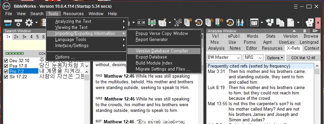Click the blue return-arrow layout icon in the toolbar
324x124 pixels.
click(x=8, y=23)
